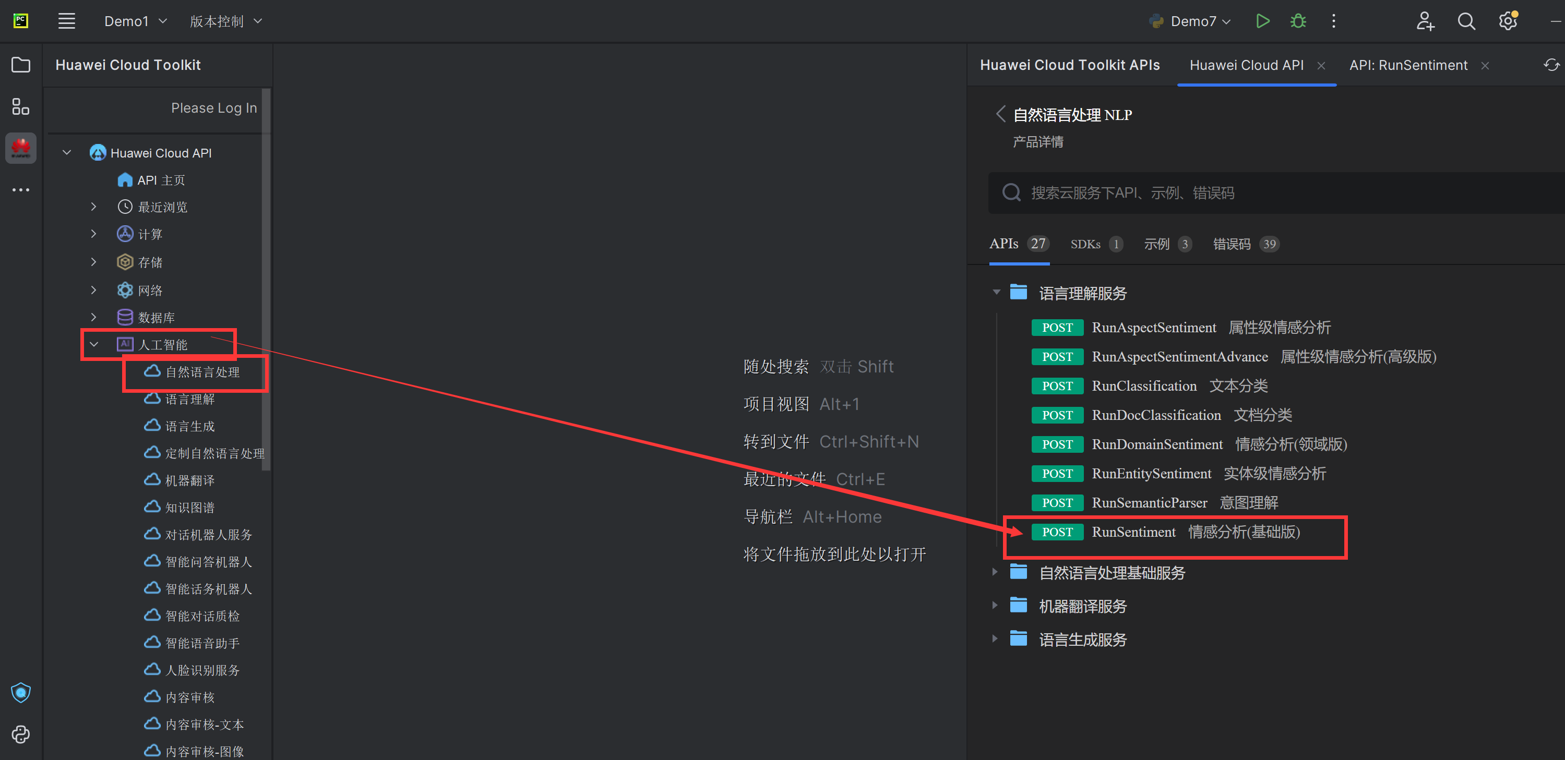Image resolution: width=1565 pixels, height=760 pixels.
Task: Collapse the 语言理解服务 folder
Action: 996,292
